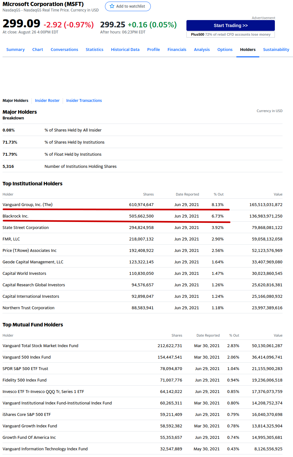Open the Financials tab
Viewport: 293px width, 457px height.
(x=177, y=50)
